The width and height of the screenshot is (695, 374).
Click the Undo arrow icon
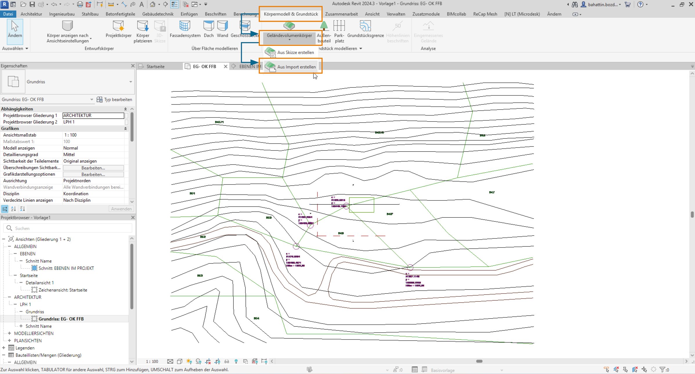point(54,4)
